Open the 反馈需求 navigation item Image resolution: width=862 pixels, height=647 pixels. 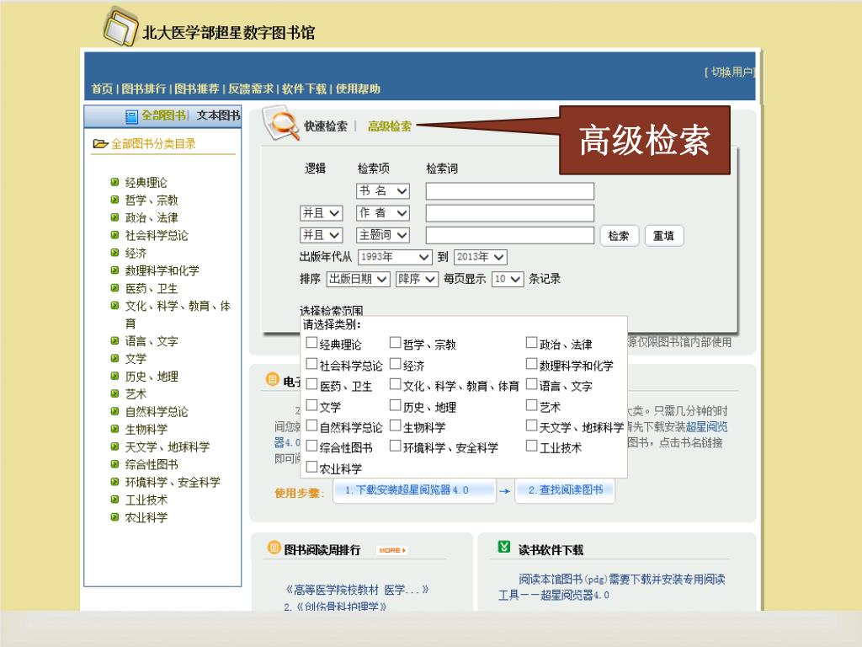pos(251,88)
